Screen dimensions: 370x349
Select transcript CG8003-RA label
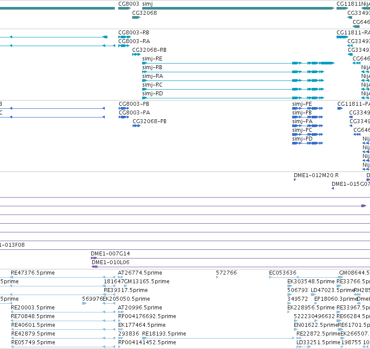coord(134,41)
